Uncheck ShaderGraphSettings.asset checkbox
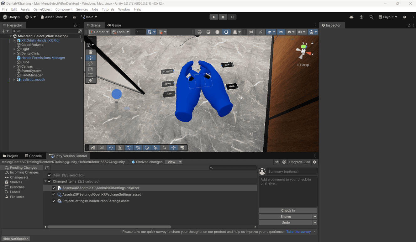This screenshot has height=242, width=416. click(x=54, y=201)
